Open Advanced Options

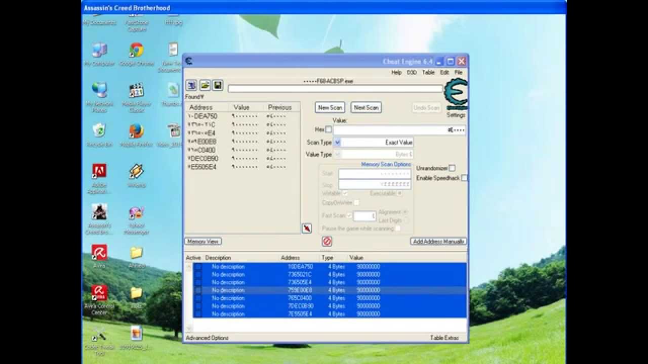click(207, 338)
